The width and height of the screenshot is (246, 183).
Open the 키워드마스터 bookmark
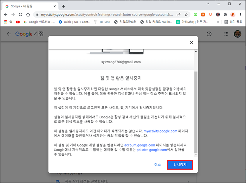125,22
